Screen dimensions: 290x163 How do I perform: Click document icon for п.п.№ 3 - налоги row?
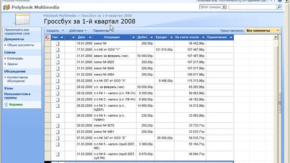[58, 106]
